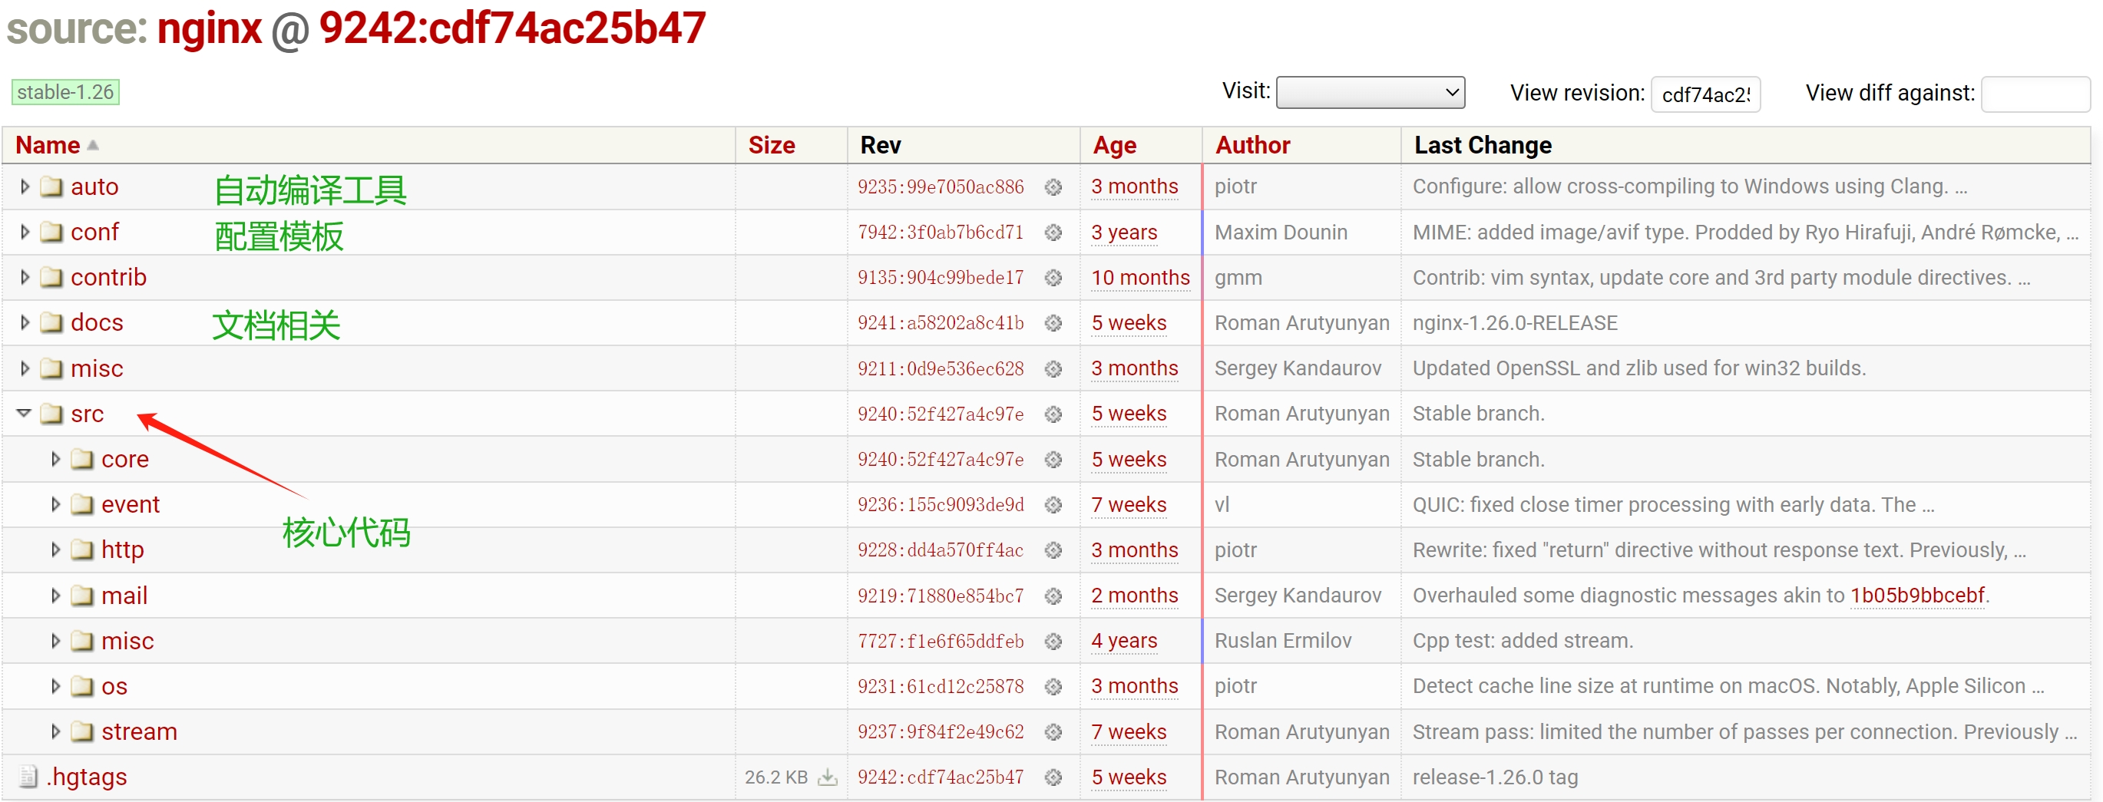The width and height of the screenshot is (2103, 802).
Task: Click the changeset gear icon in event row
Action: 1053,505
